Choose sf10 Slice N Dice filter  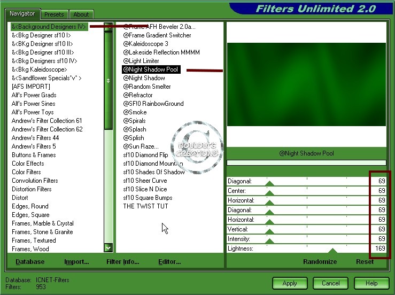coord(145,189)
